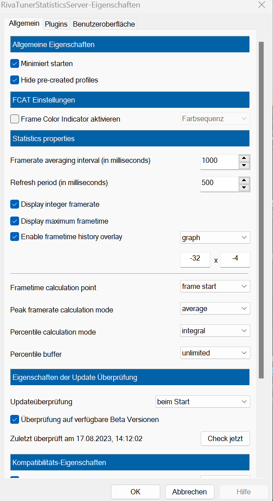
Task: Uncheck Hide pre-created profiles
Action: pyautogui.click(x=15, y=80)
